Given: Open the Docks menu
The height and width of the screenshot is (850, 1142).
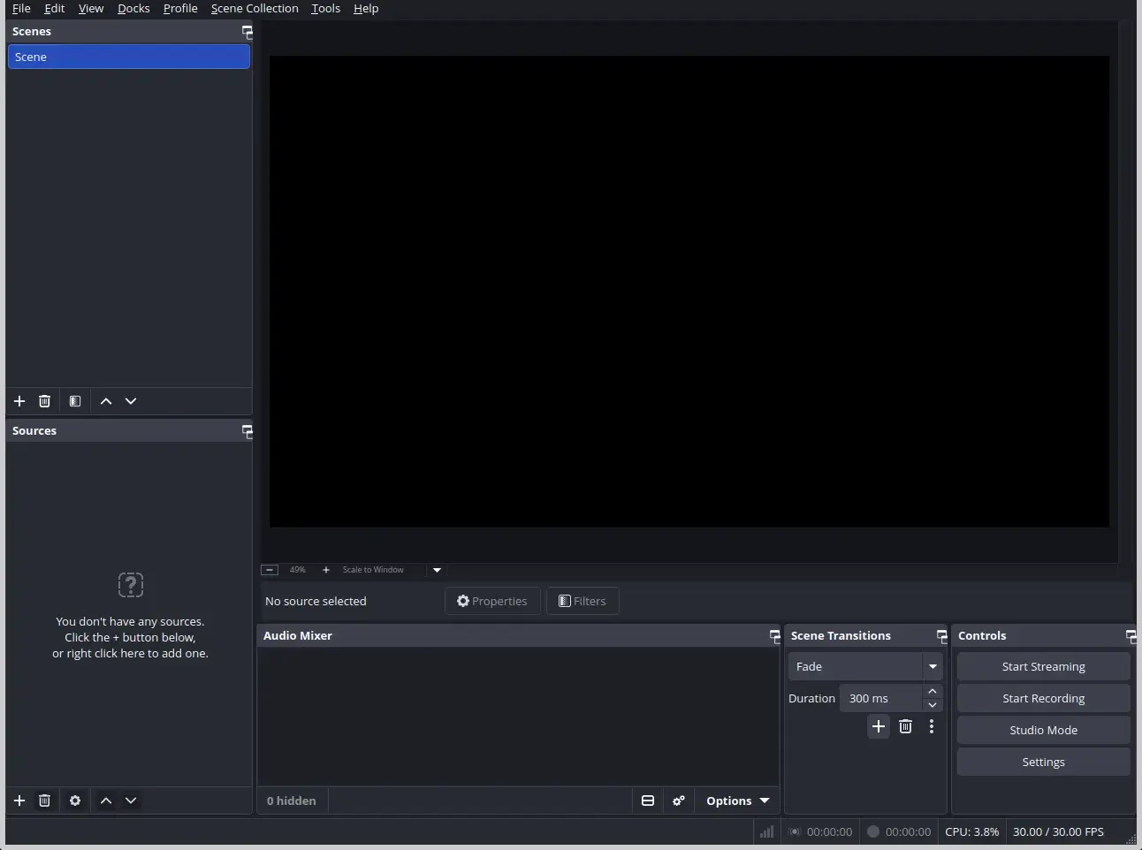Looking at the screenshot, I should tap(133, 9).
